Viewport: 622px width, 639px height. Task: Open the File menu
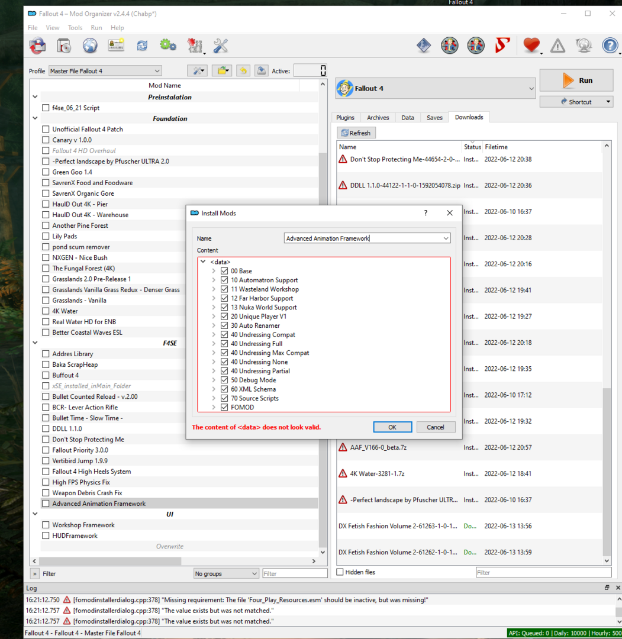click(33, 28)
